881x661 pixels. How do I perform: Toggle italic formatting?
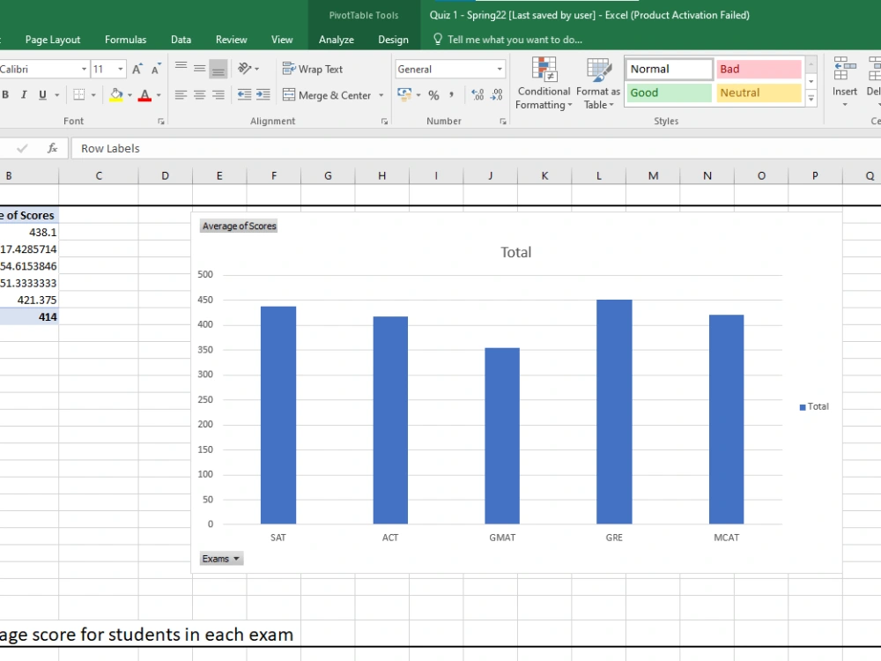pos(23,94)
